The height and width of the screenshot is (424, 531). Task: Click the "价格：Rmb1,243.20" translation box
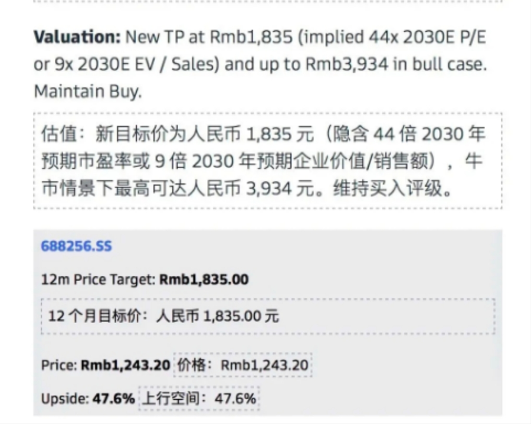tap(242, 366)
